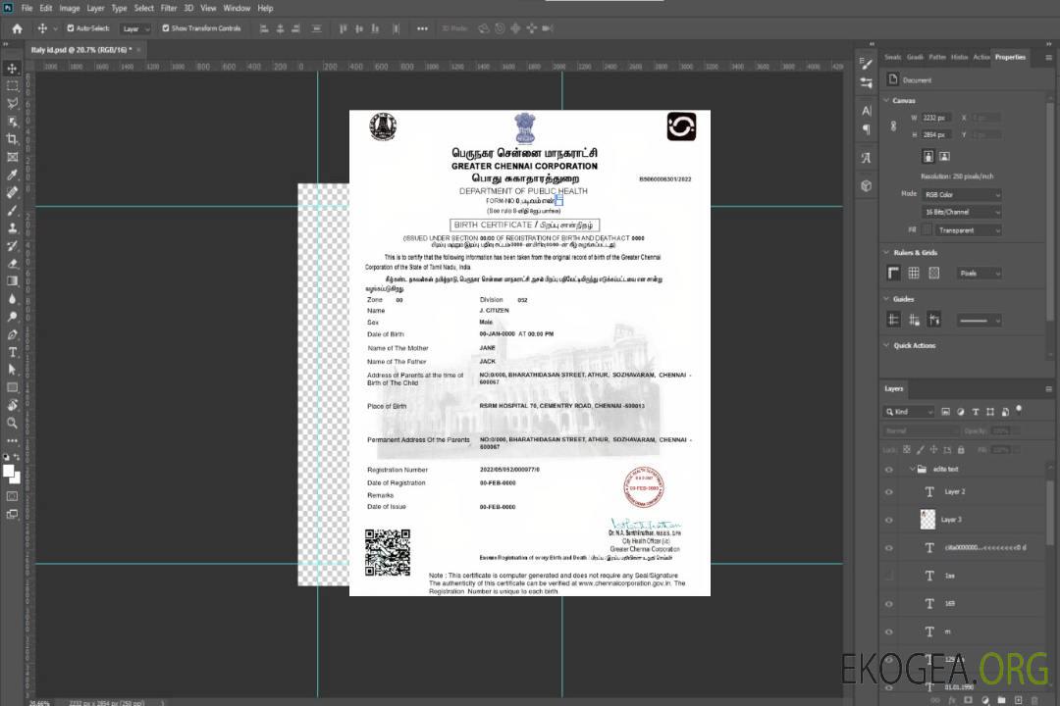Select the Move tool in the toolbar
Viewport: 1060px width, 706px height.
tap(12, 69)
